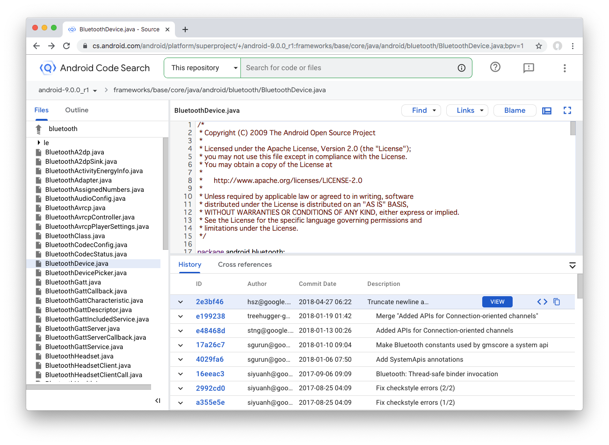Open a new browser tab
The image size is (609, 445).
pos(185,29)
